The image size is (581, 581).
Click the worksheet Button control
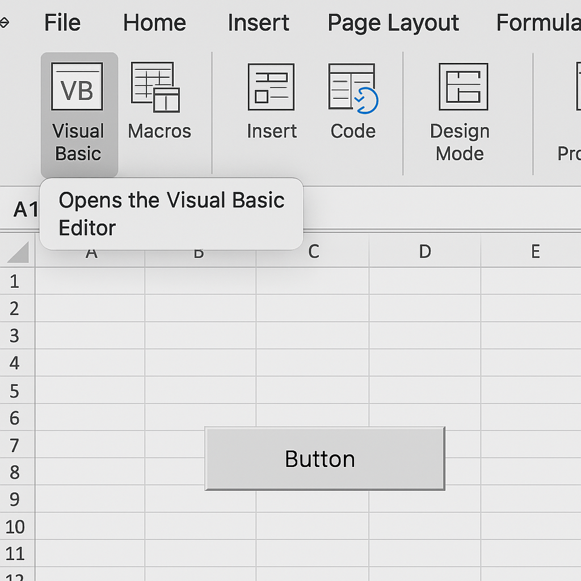point(325,458)
